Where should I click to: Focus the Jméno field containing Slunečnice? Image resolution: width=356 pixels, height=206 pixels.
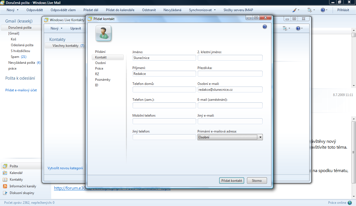(x=164, y=58)
